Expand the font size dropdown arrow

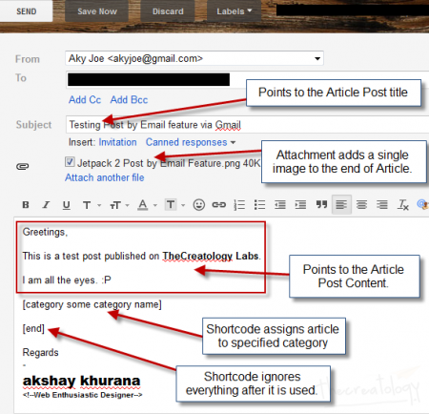[128, 205]
